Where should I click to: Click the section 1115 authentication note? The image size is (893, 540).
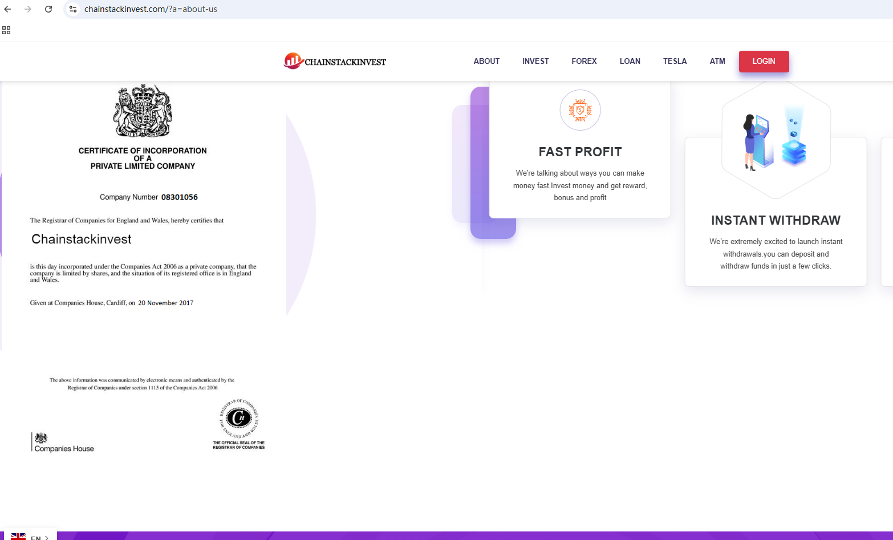(142, 384)
